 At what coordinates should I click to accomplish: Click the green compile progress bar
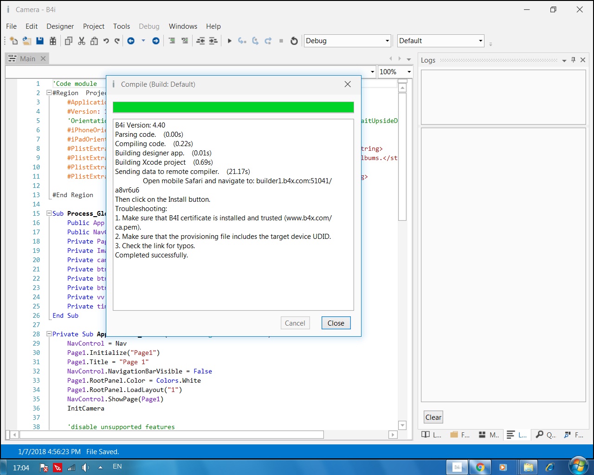(233, 107)
